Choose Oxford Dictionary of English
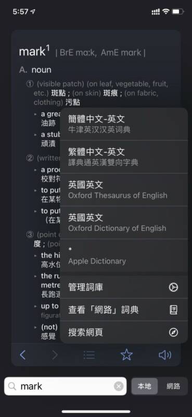The height and width of the screenshot is (417, 192). coord(124,223)
